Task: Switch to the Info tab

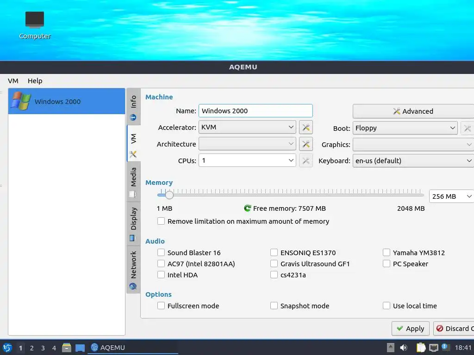Action: click(x=133, y=107)
